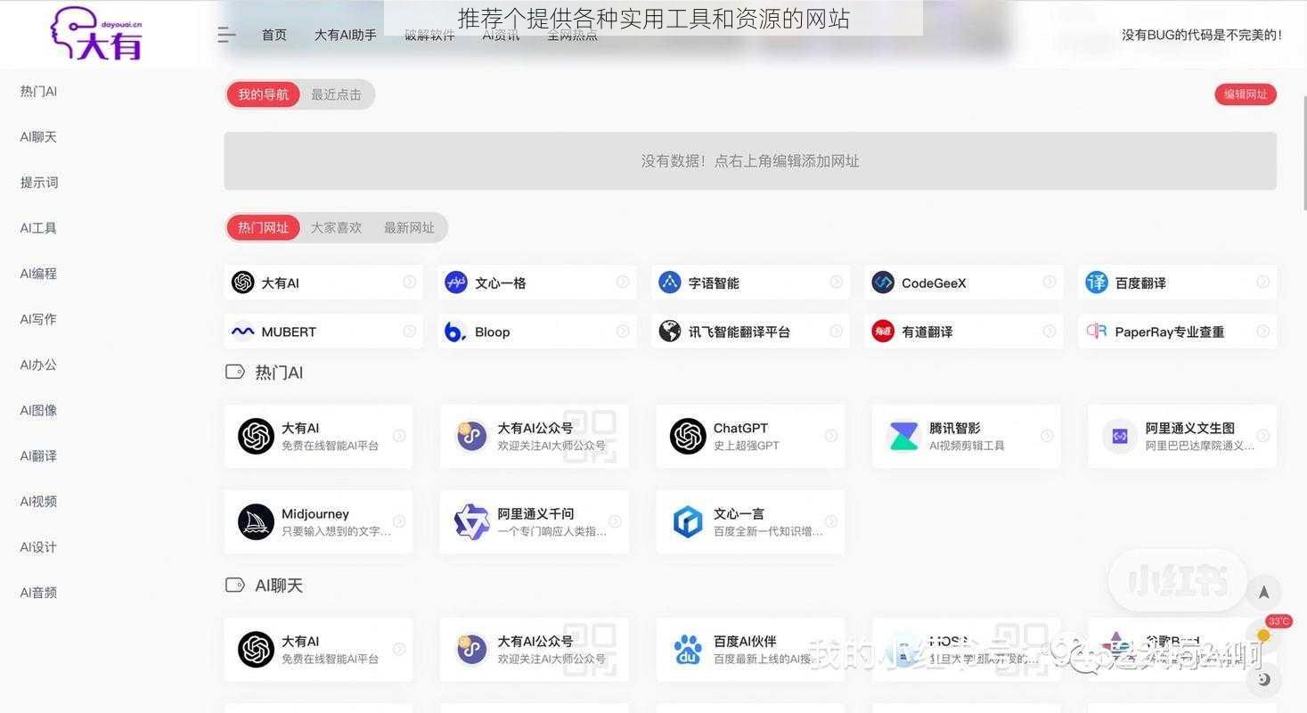1307x713 pixels.
Task: Toggle the hamburger menu icon
Action: click(226, 35)
